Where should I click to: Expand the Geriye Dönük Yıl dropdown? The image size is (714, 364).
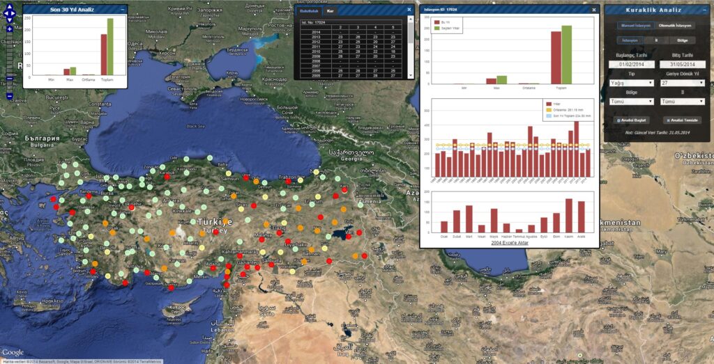point(683,83)
